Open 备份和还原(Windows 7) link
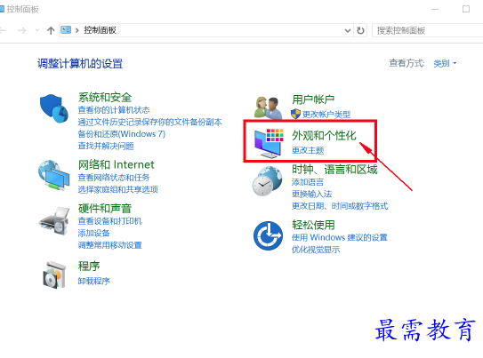This screenshot has width=483, height=358. [x=122, y=134]
